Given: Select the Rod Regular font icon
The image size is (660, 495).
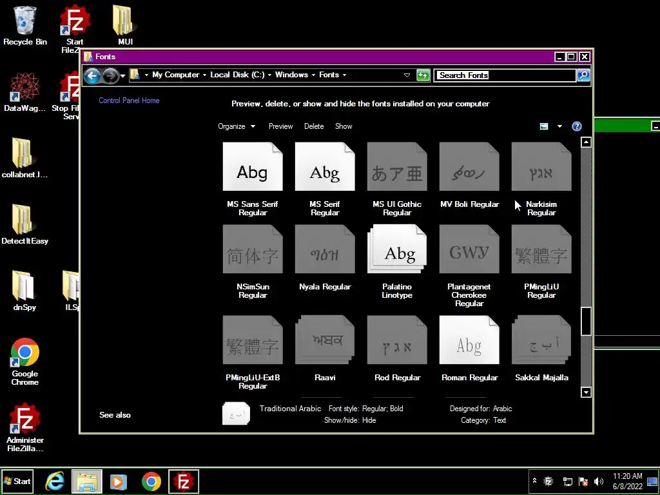Looking at the screenshot, I should 397,340.
